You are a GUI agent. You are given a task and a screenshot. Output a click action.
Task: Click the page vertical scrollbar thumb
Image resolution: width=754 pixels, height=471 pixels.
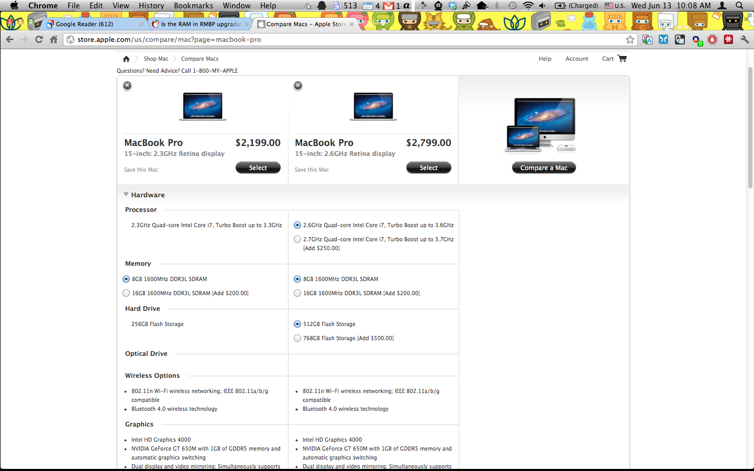click(x=750, y=127)
